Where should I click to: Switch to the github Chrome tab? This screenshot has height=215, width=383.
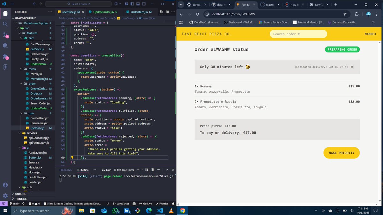[x=197, y=4]
